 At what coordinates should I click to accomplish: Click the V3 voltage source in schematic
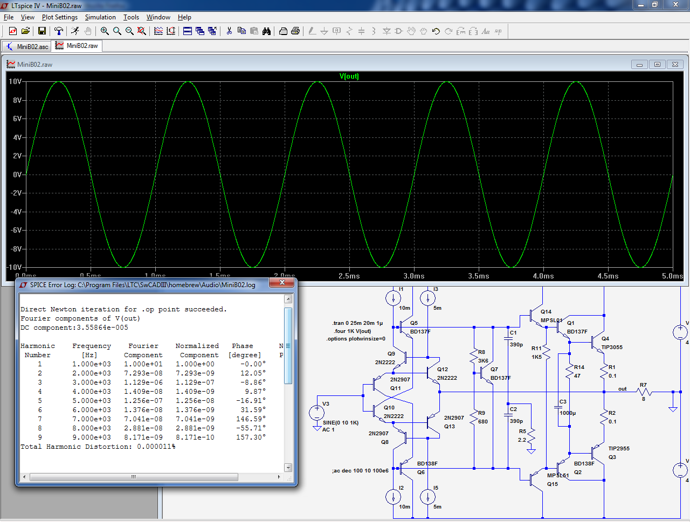(317, 413)
